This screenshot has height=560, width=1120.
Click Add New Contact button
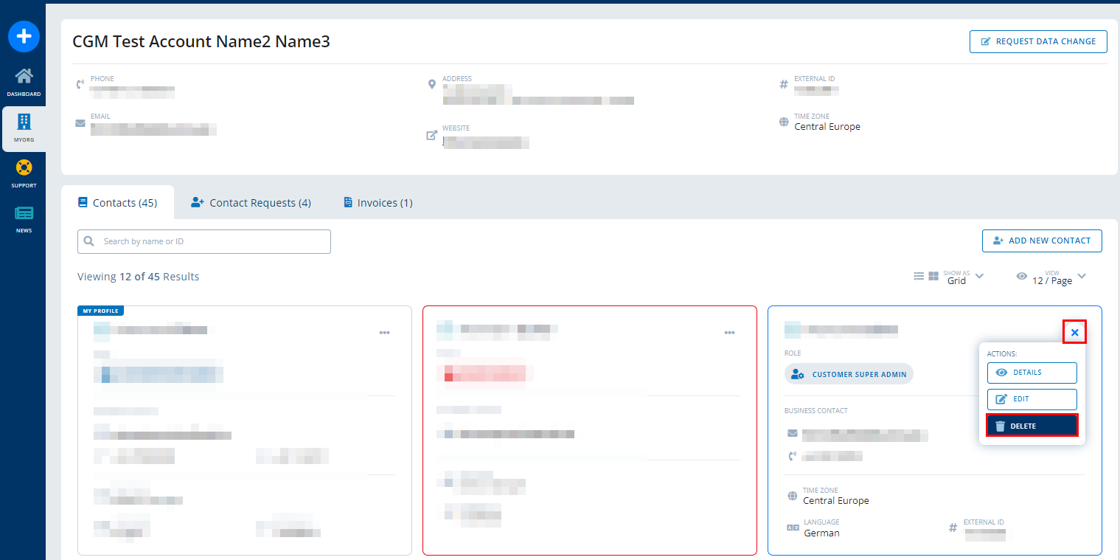coord(1041,241)
